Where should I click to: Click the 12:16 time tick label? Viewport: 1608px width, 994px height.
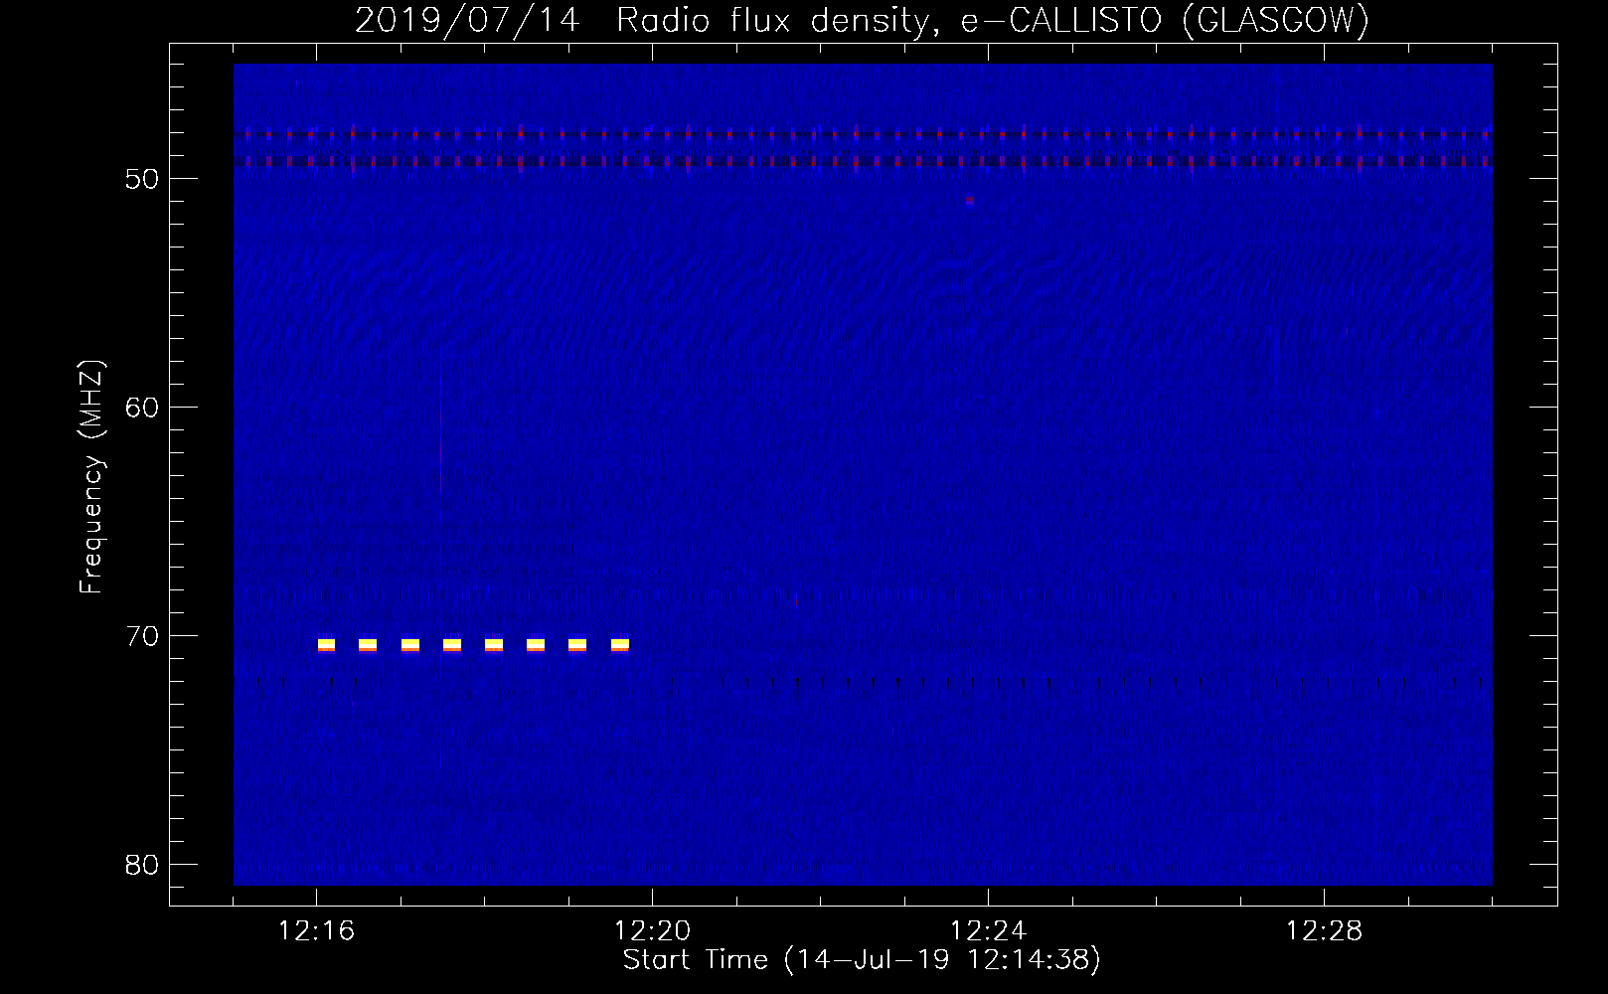point(316,931)
